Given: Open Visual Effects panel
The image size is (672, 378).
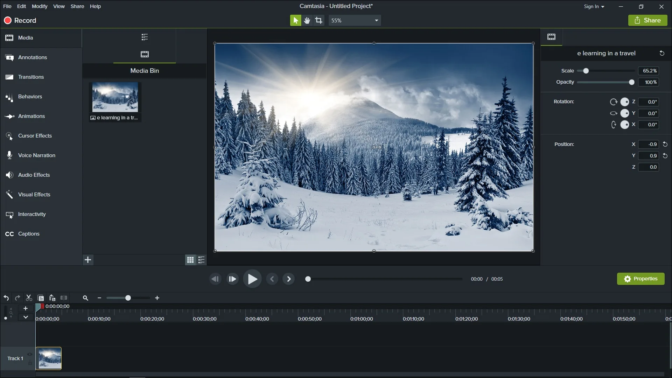Looking at the screenshot, I should pyautogui.click(x=41, y=195).
